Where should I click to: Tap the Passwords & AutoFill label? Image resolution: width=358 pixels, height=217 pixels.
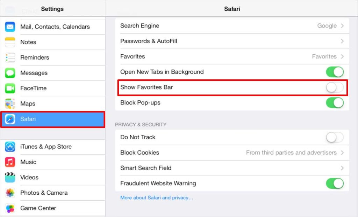point(149,41)
